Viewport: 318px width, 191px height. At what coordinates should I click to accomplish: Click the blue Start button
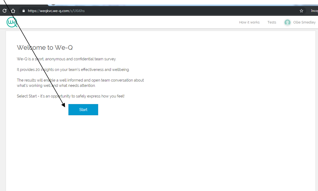tap(83, 110)
